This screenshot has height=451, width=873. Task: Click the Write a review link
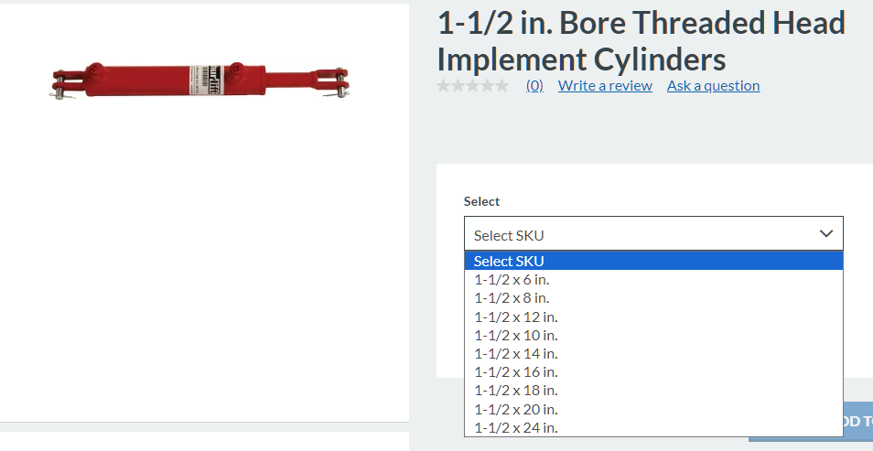tap(605, 86)
